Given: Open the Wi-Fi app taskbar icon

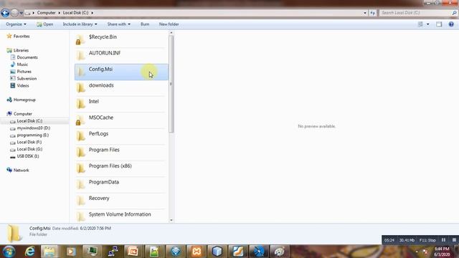Looking at the screenshot, I should click(x=175, y=252).
